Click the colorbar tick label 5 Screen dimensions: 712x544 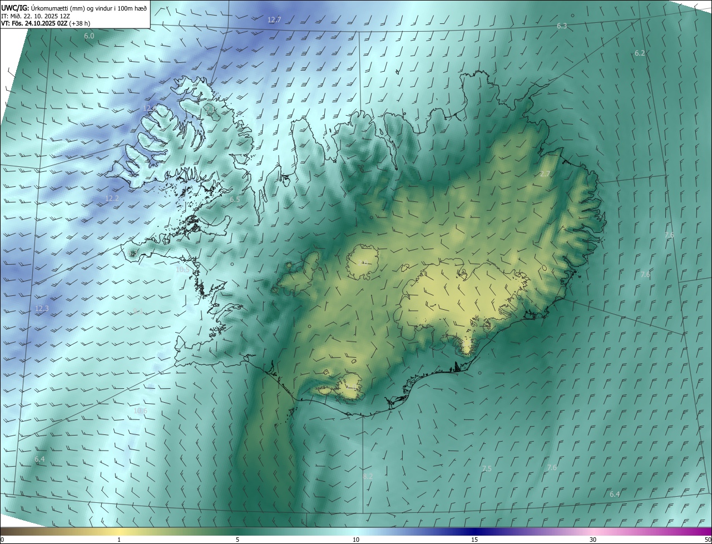click(238, 540)
